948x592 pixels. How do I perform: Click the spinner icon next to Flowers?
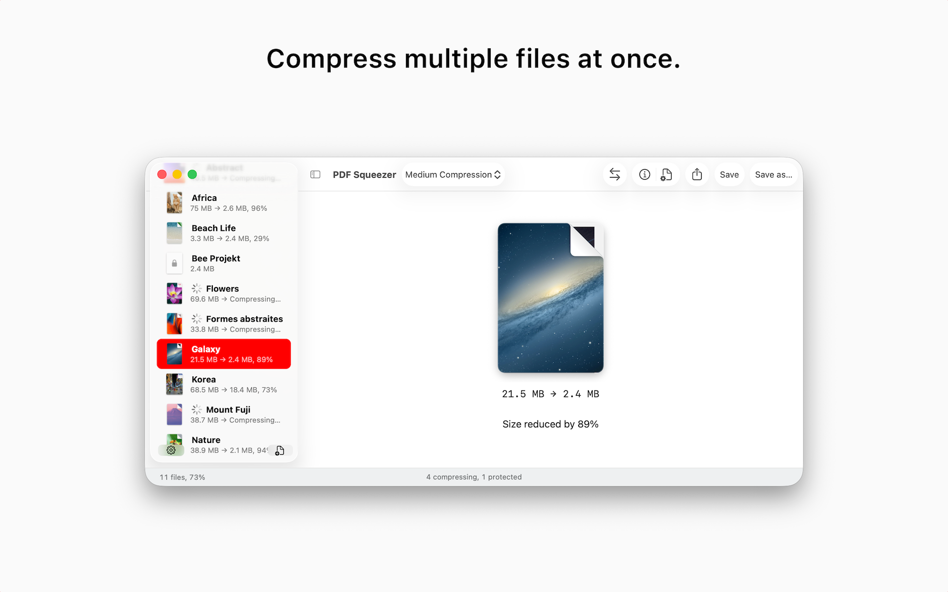click(x=197, y=289)
